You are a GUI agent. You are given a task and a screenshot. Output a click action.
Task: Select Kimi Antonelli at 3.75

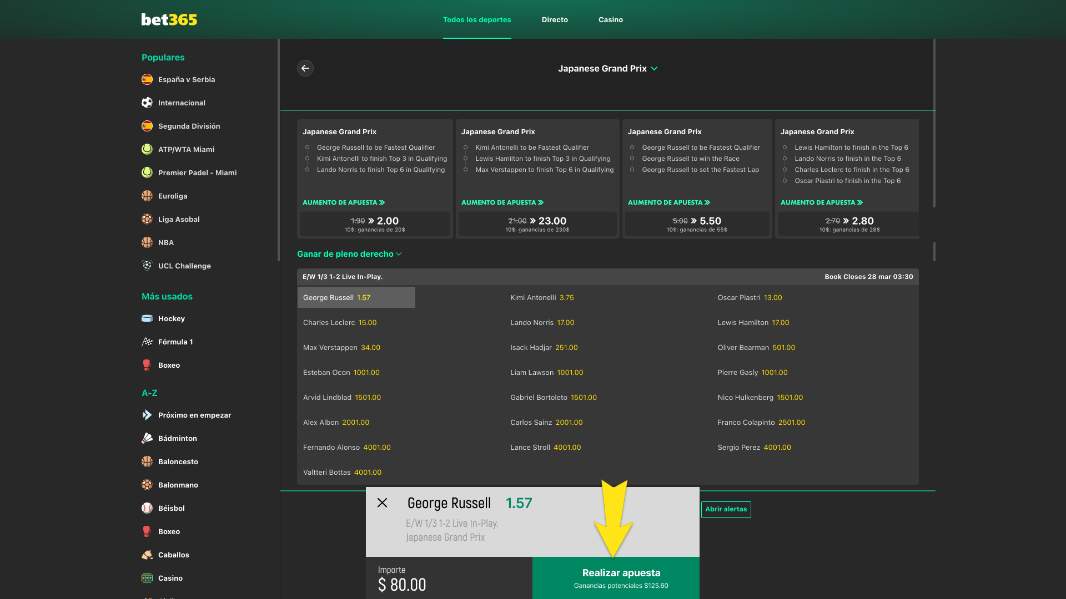(542, 298)
